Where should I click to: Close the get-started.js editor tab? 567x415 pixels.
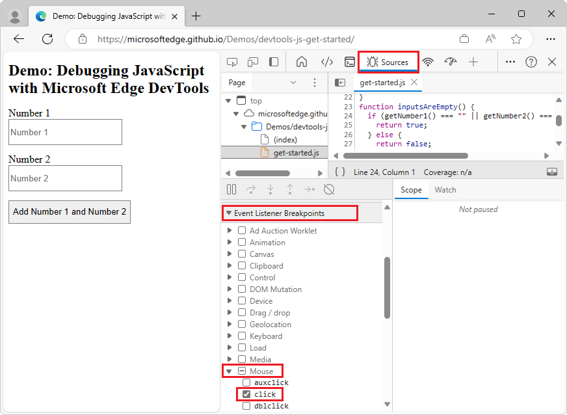(414, 83)
